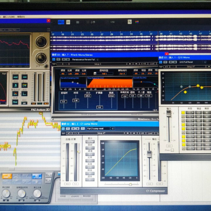Toggle the RVerb plugin power button
This screenshot has width=211, height=211.
(x=54, y=59)
